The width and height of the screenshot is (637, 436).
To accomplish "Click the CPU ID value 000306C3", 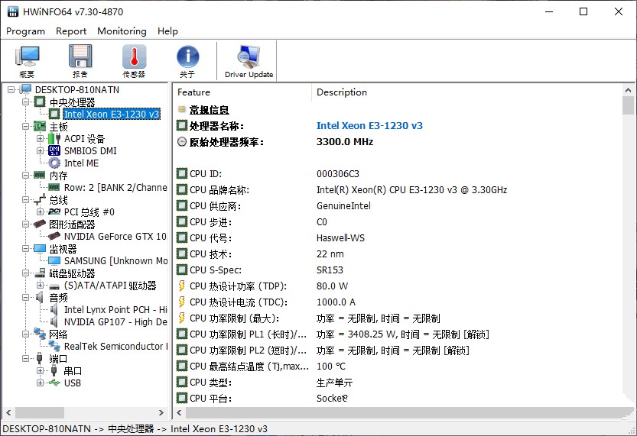I will pyautogui.click(x=338, y=174).
